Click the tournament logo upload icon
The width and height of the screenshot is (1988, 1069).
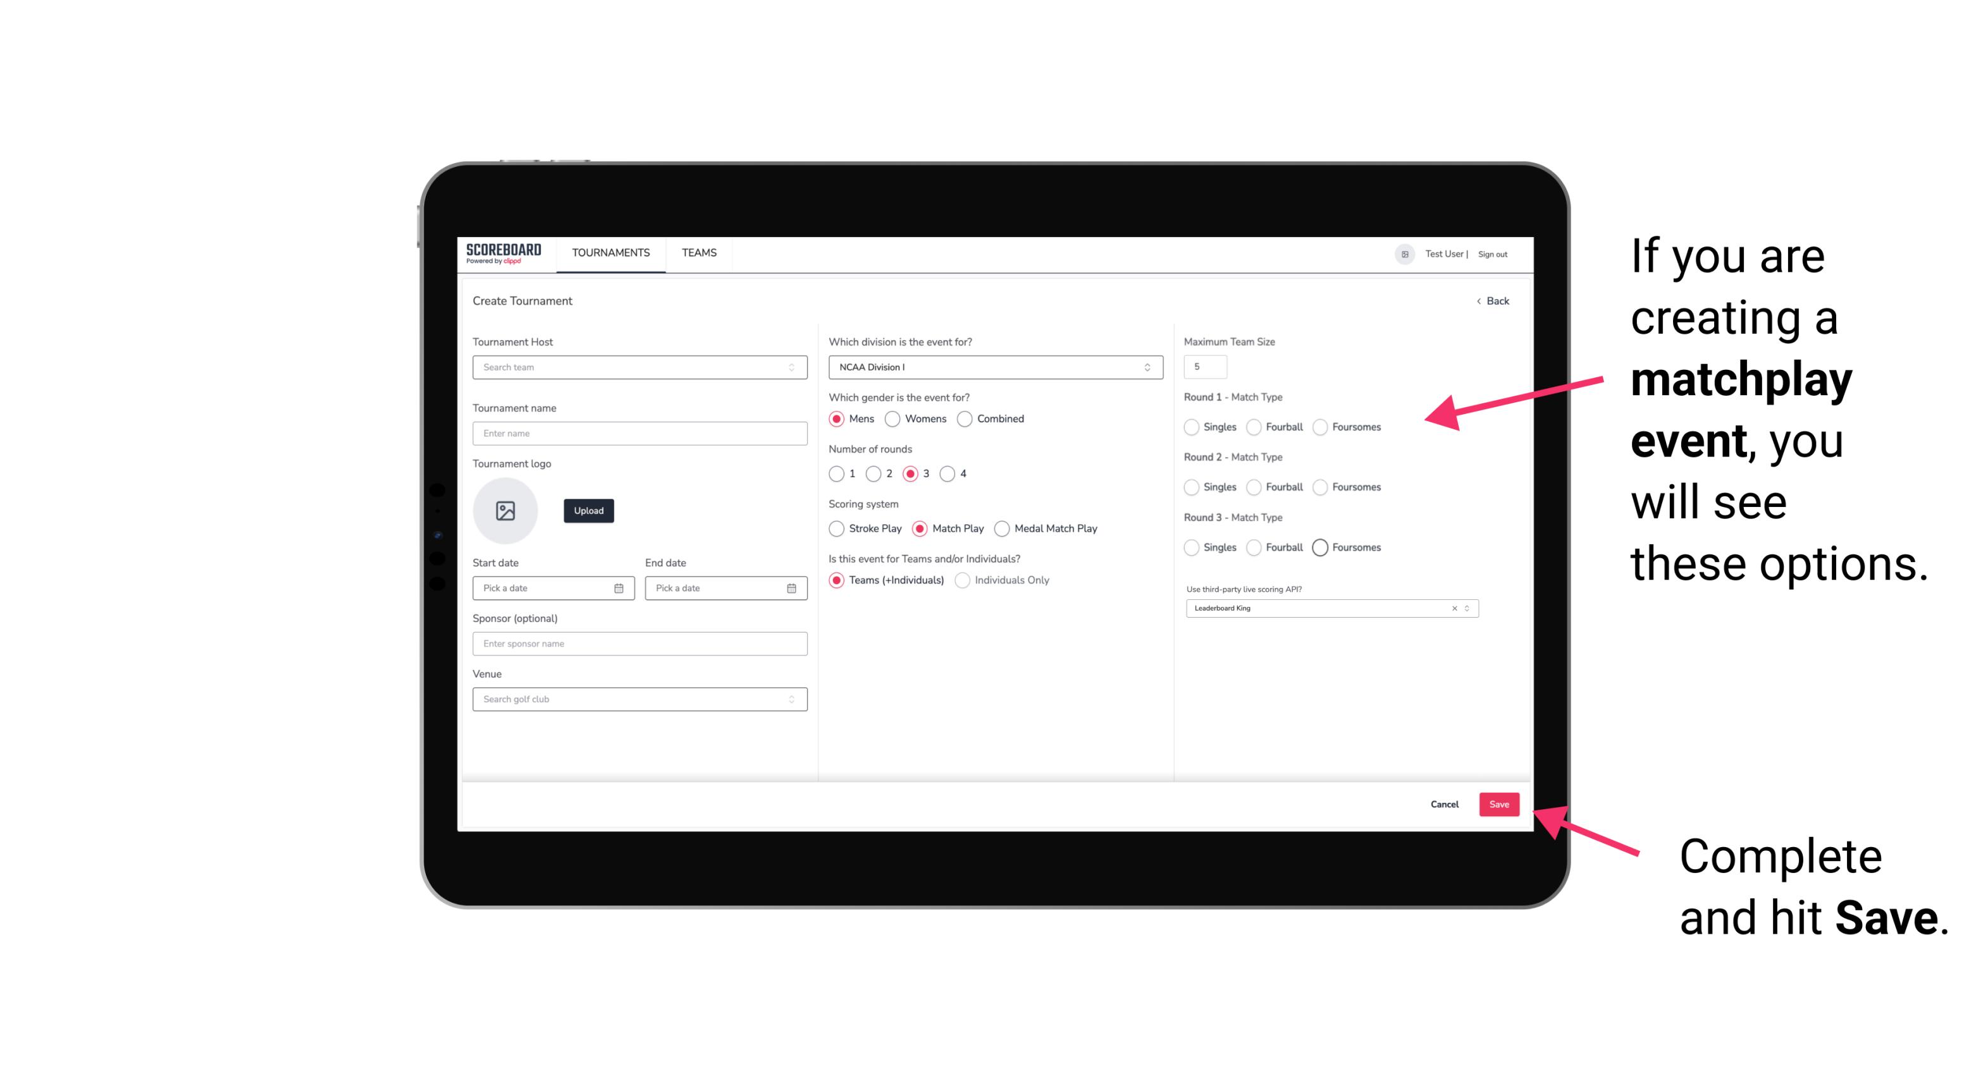[507, 511]
